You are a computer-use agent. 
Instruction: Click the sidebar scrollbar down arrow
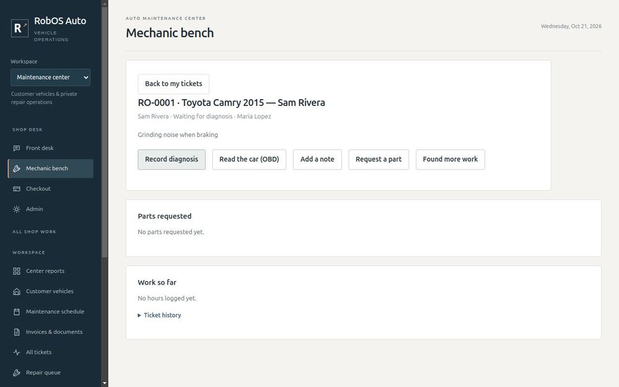pos(105,383)
